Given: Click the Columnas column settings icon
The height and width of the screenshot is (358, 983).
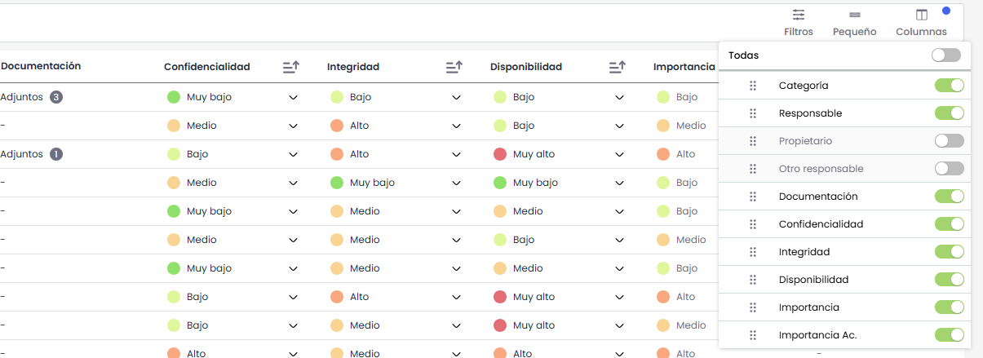Looking at the screenshot, I should pos(921,15).
